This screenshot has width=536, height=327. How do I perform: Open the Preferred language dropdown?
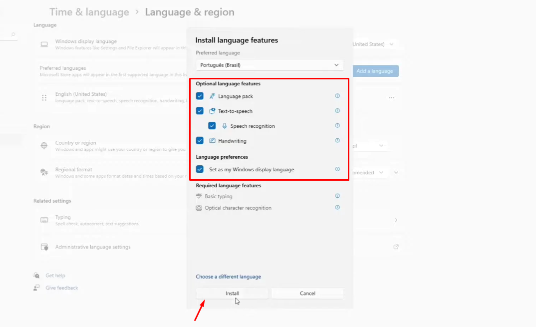(x=269, y=65)
